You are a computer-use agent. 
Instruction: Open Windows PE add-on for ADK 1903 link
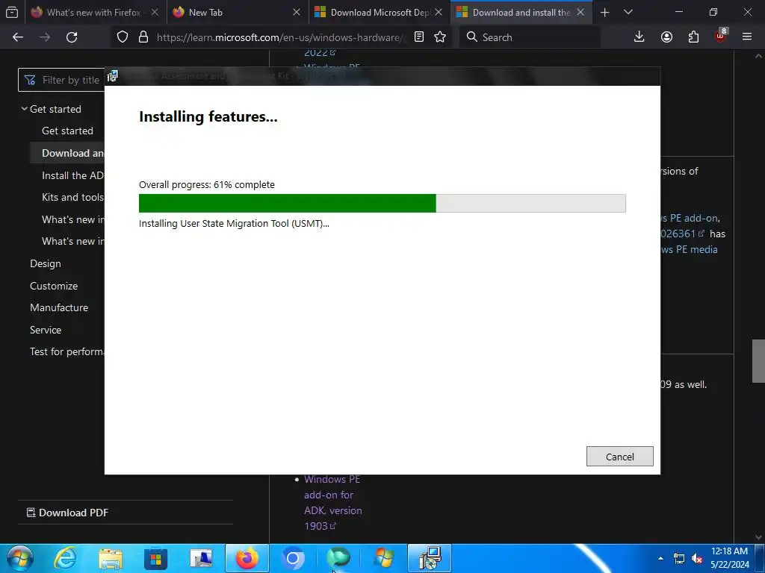click(x=332, y=502)
